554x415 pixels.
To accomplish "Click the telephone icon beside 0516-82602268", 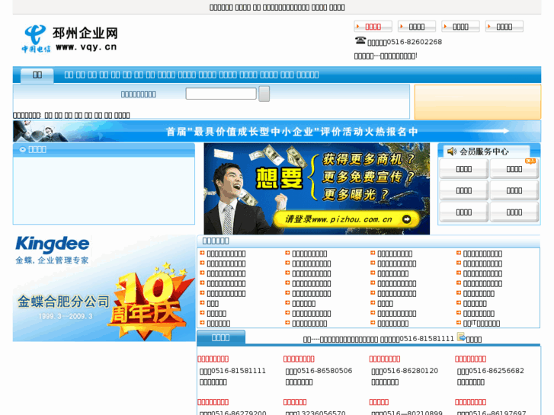I will 360,40.
